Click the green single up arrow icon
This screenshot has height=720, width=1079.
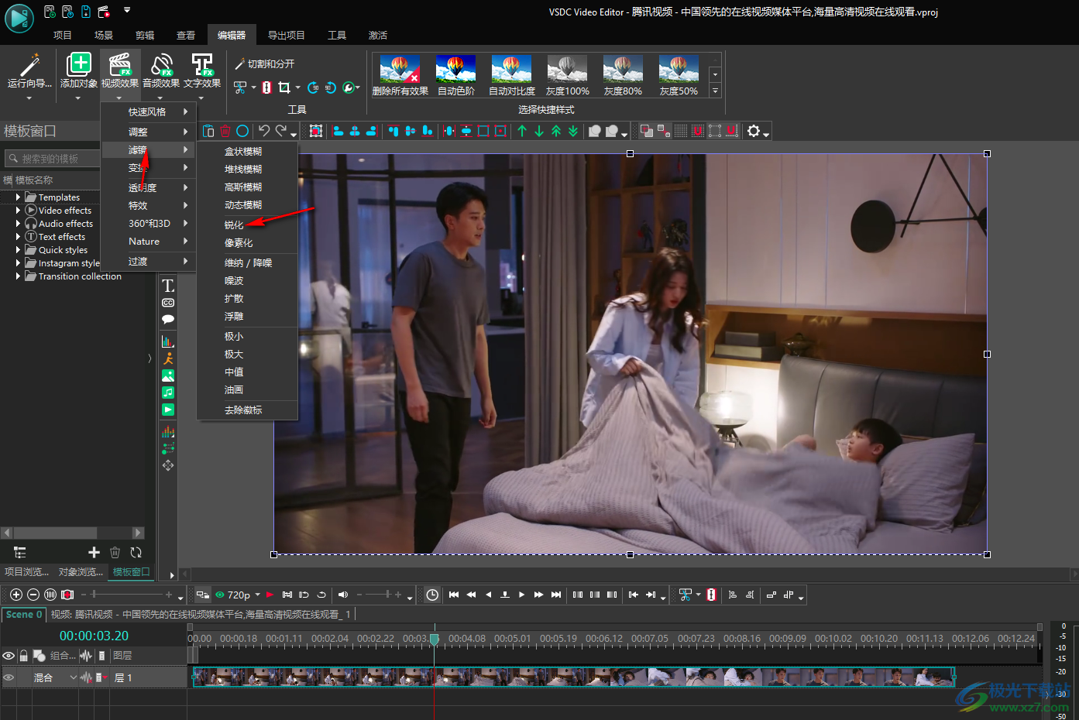coord(522,131)
